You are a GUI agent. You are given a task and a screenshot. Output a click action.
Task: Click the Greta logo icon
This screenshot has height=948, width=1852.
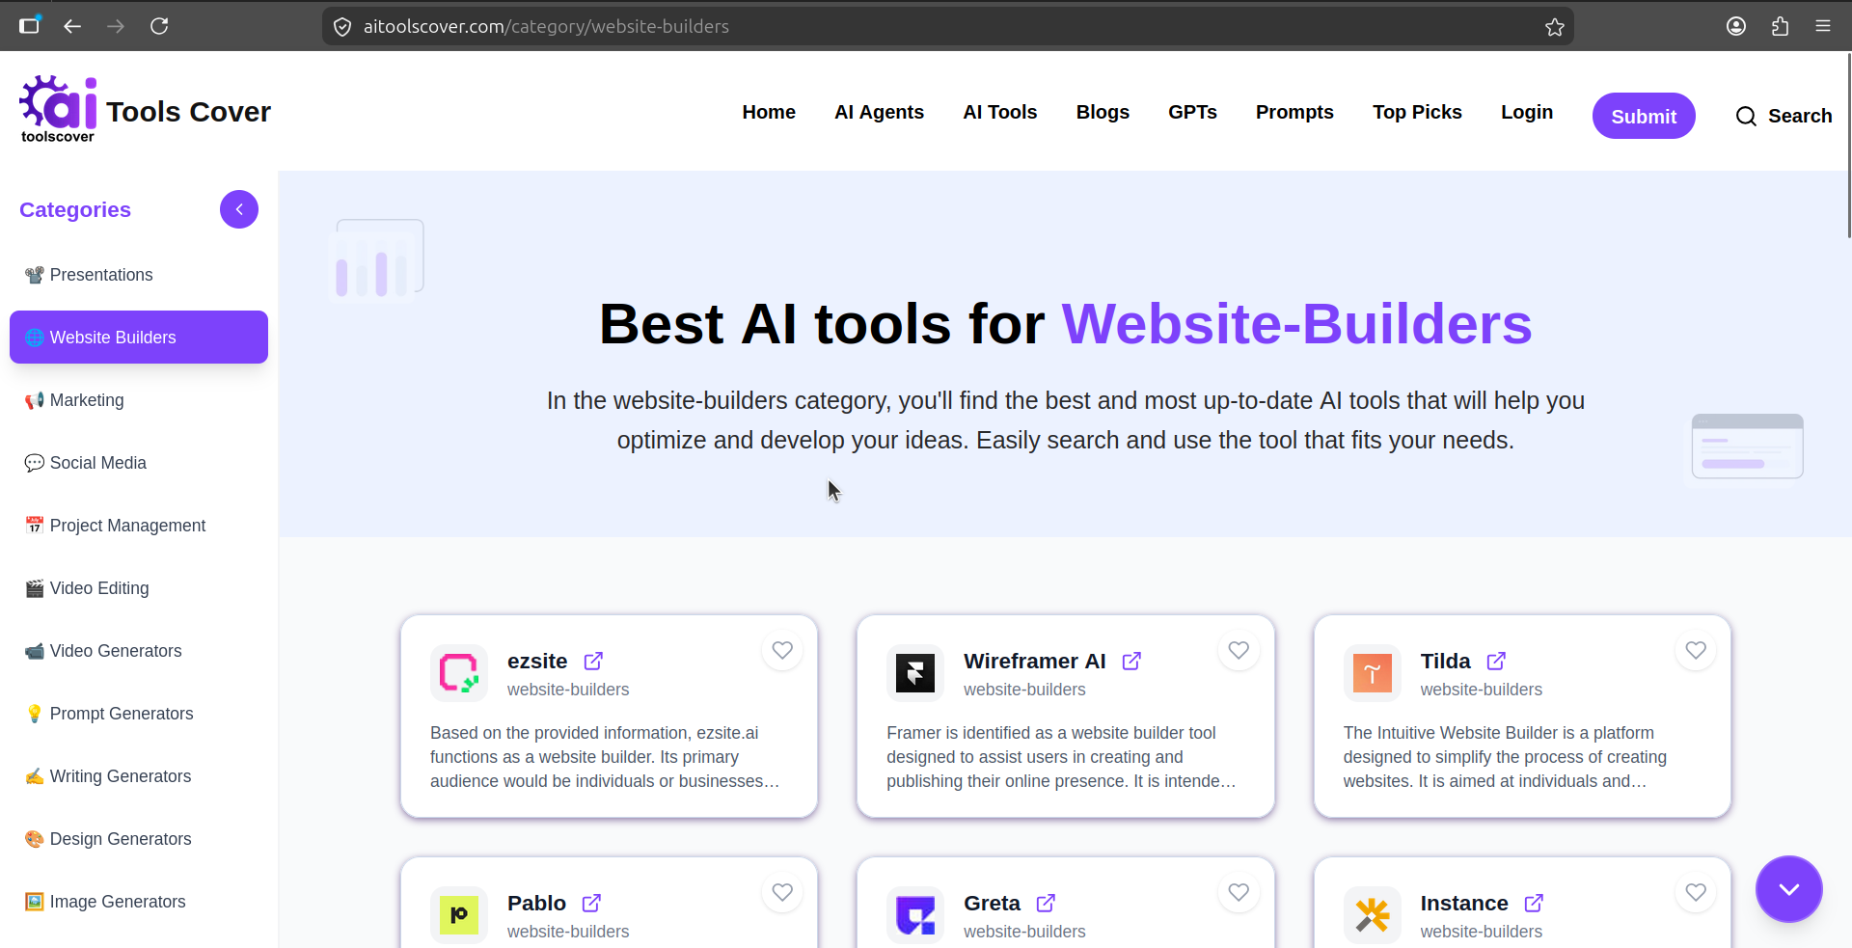point(915,915)
